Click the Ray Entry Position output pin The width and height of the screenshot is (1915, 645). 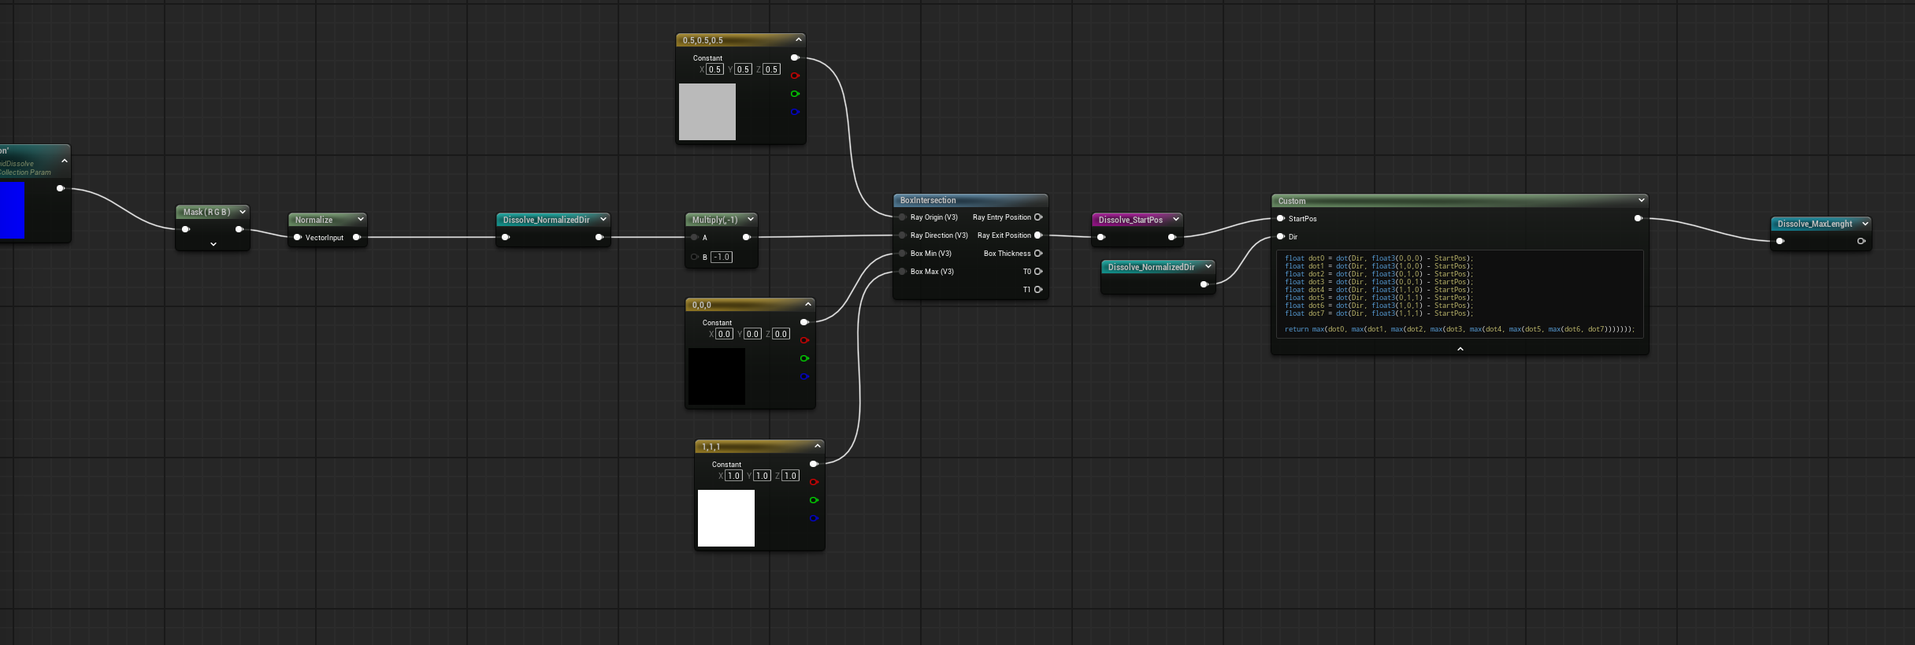tap(1038, 217)
